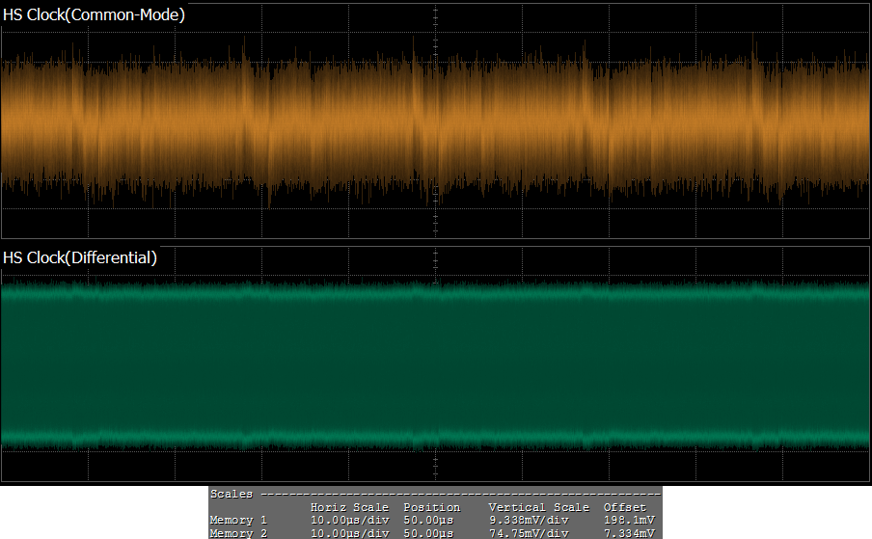
Task: Select the Memory 1 row label
Action: 238,520
